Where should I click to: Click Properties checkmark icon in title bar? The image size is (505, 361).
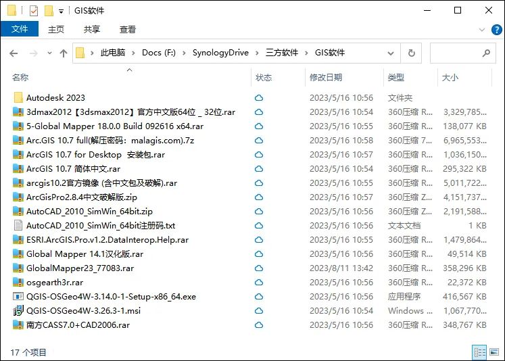click(34, 11)
